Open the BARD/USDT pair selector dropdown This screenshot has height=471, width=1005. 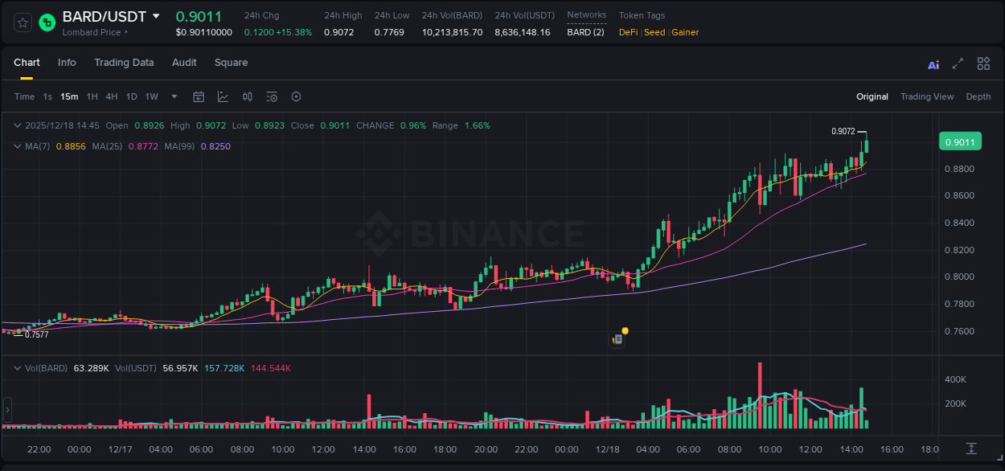[x=155, y=16]
